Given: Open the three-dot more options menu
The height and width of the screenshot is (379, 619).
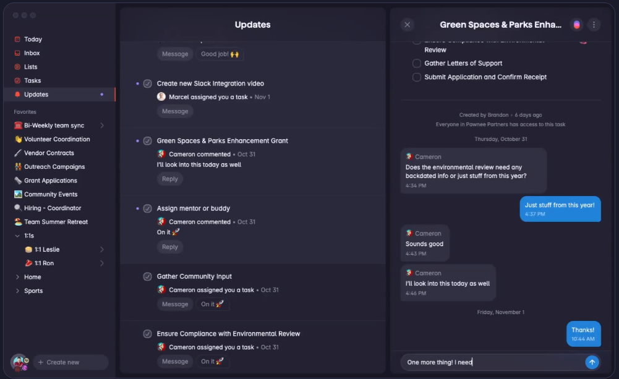Looking at the screenshot, I should tap(594, 25).
